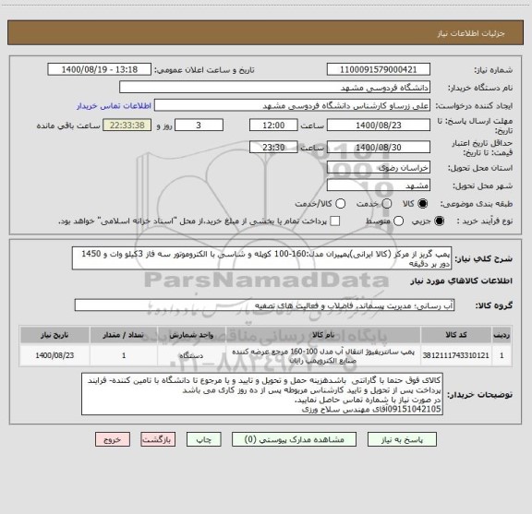532x514 pixels.
Task: Click the نام کالا column header
Action: 323,335
